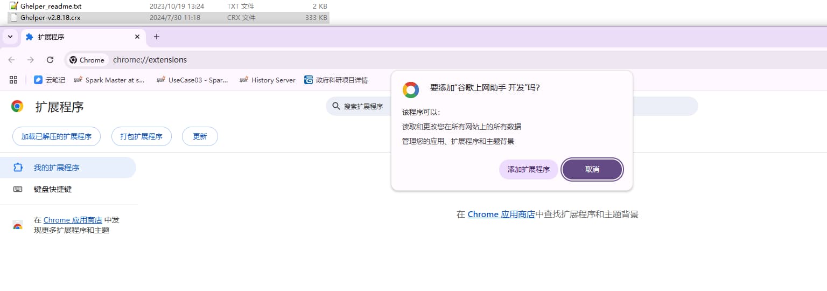Viewport: 827px width, 291px height.
Task: Select 键盘快捷键 in the sidebar
Action: [x=53, y=189]
